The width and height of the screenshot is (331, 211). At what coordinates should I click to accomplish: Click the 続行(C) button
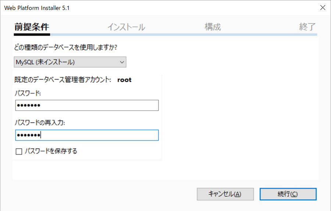pyautogui.click(x=288, y=194)
